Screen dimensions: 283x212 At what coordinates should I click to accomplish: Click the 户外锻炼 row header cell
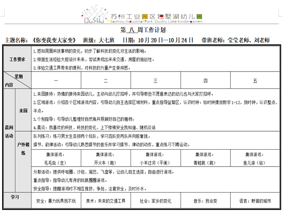coord(23,148)
